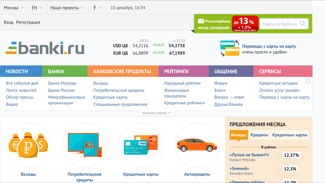Expand the Наши проекты dropdown

67,8
